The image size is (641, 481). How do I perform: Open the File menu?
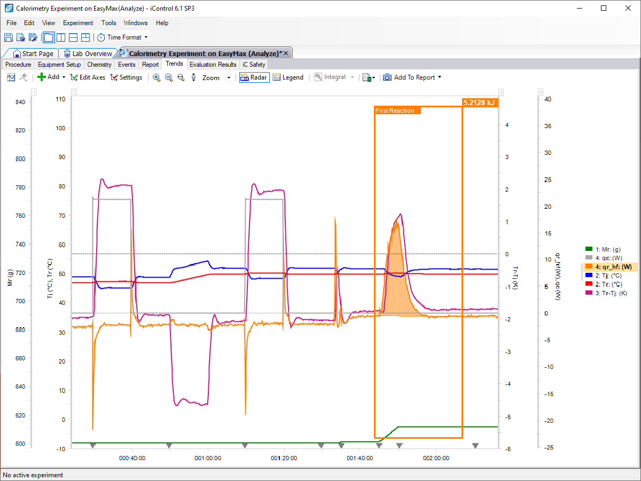pyautogui.click(x=12, y=23)
